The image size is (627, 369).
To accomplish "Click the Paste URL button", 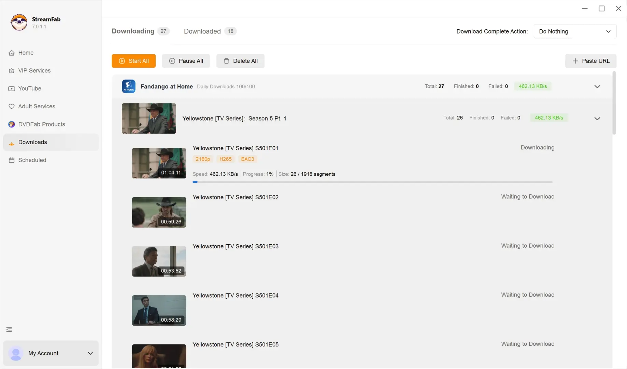I will click(x=591, y=61).
